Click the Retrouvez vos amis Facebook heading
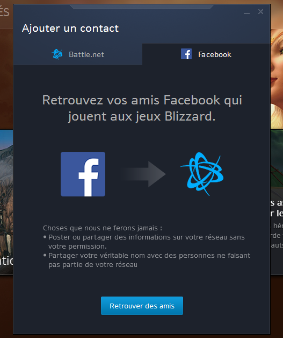 tap(142, 108)
